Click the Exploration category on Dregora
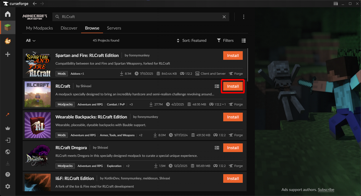Viewport: 361px width, 196px height. pyautogui.click(x=114, y=166)
